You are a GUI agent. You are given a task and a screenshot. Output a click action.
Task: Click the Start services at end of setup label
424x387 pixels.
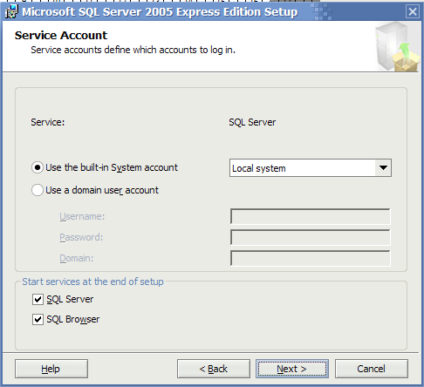pos(92,282)
